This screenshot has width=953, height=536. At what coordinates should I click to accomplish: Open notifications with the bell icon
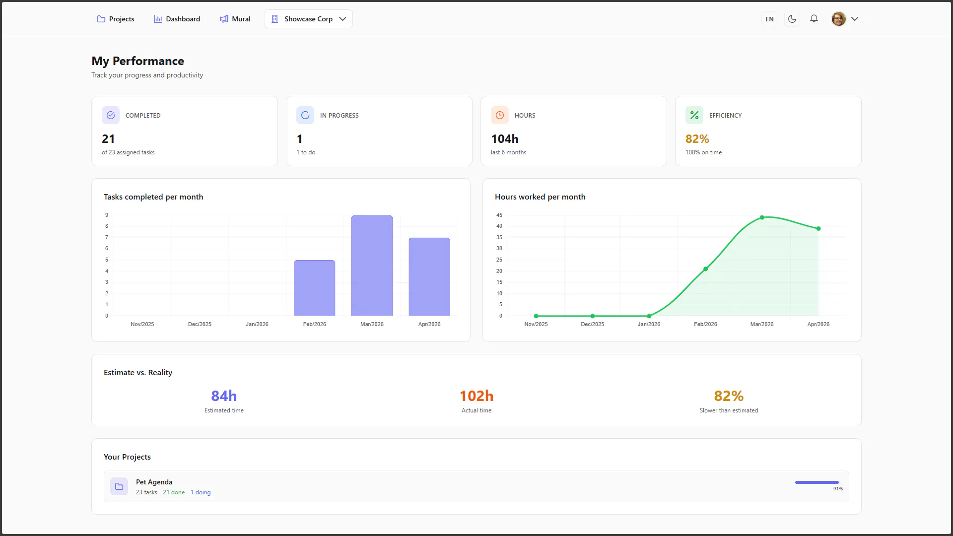coord(814,19)
